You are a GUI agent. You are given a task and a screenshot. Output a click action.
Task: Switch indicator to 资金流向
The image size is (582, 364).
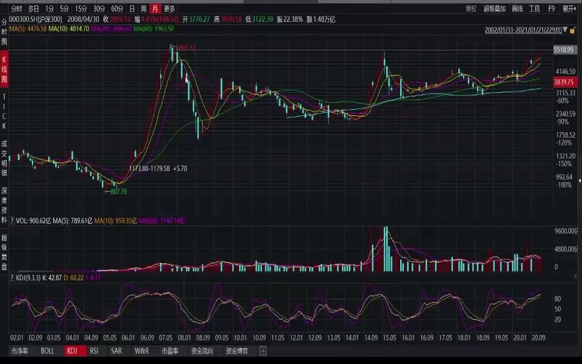pyautogui.click(x=202, y=351)
